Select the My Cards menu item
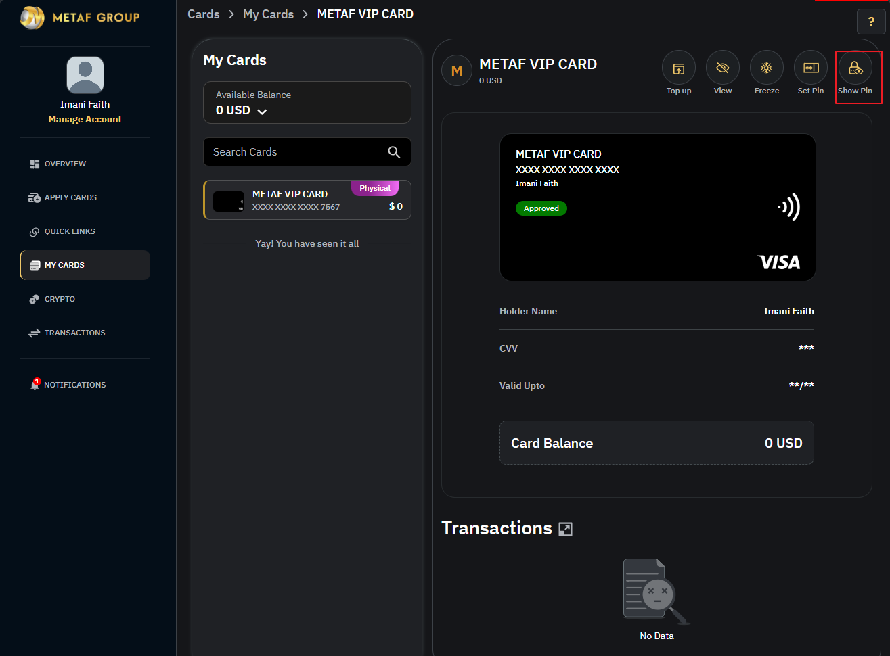890x656 pixels. tap(85, 265)
